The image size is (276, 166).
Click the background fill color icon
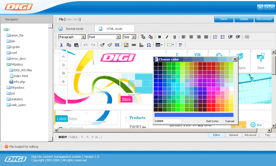click(150, 37)
